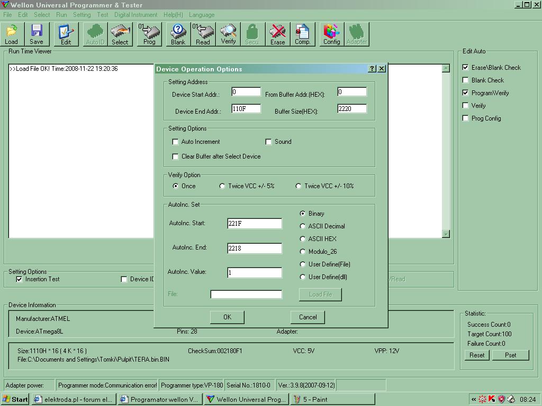The height and width of the screenshot is (406, 542).
Task: Open the Select menu
Action: pyautogui.click(x=42, y=15)
